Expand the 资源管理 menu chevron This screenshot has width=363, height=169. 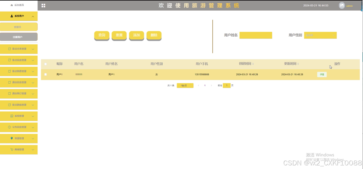(33, 138)
